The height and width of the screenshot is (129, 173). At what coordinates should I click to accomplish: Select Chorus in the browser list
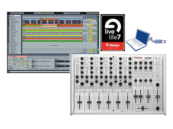(14, 51)
